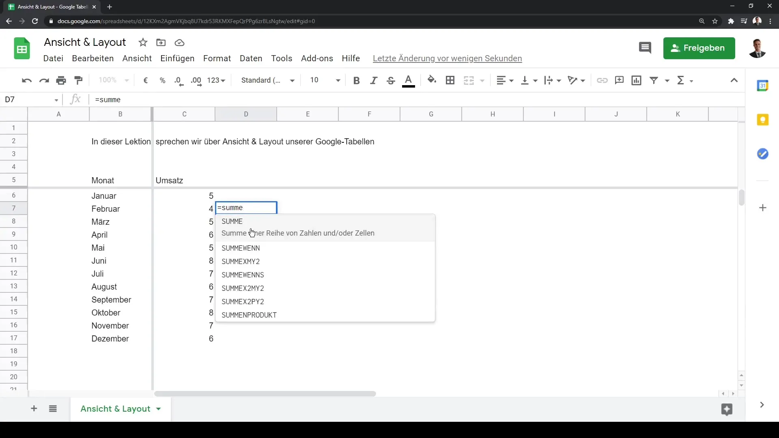The height and width of the screenshot is (438, 779).
Task: Click the horizontal scrollbar of the sheet
Action: [265, 394]
